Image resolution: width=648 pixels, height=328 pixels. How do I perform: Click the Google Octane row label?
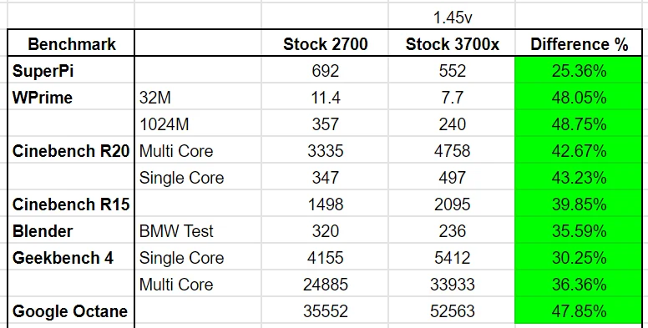(71, 311)
